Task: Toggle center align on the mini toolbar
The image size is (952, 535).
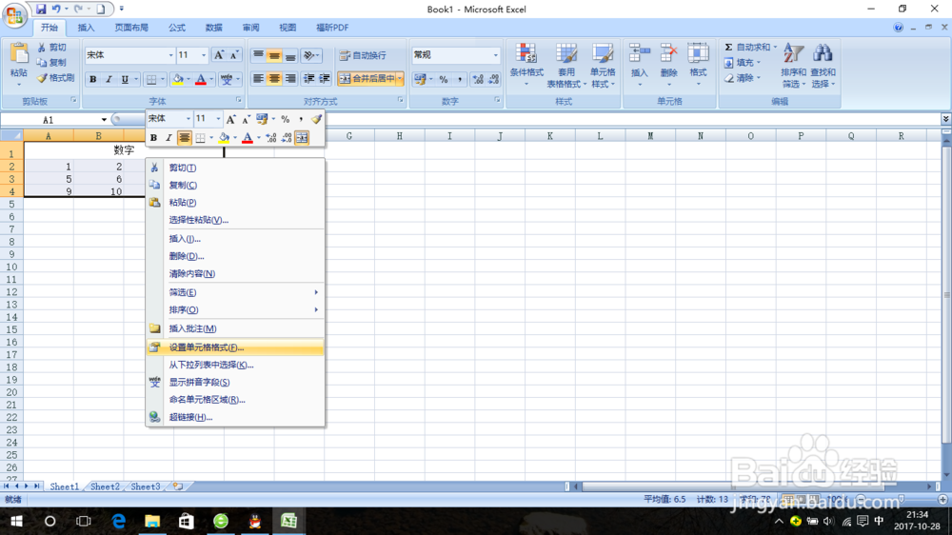Action: [x=184, y=138]
